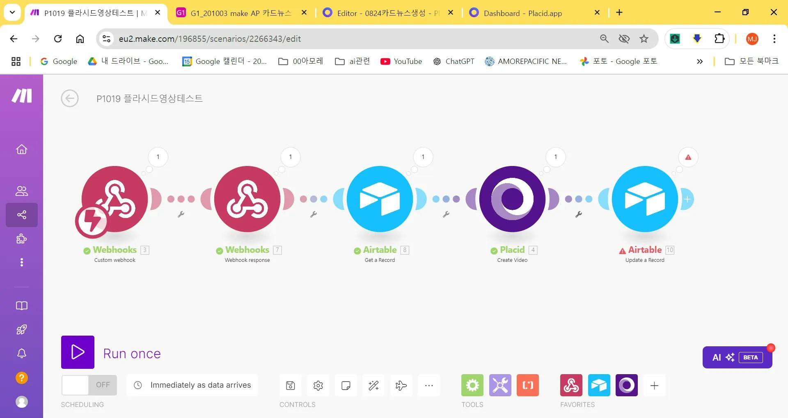The height and width of the screenshot is (418, 788).
Task: Click wrench between Placid and Airtable Update
Action: coord(579,214)
